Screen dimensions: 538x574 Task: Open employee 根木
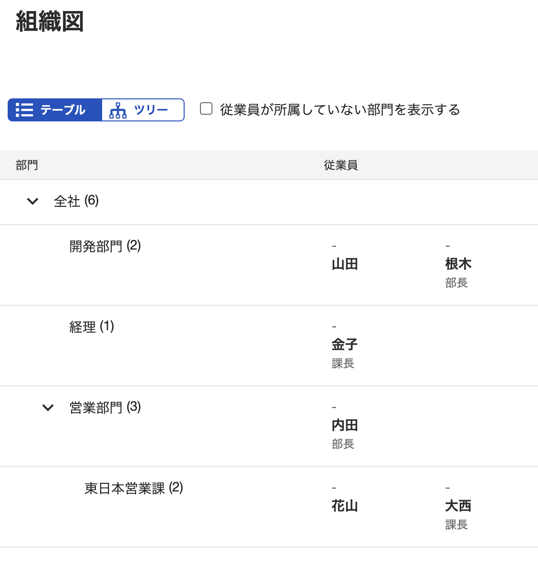[458, 264]
